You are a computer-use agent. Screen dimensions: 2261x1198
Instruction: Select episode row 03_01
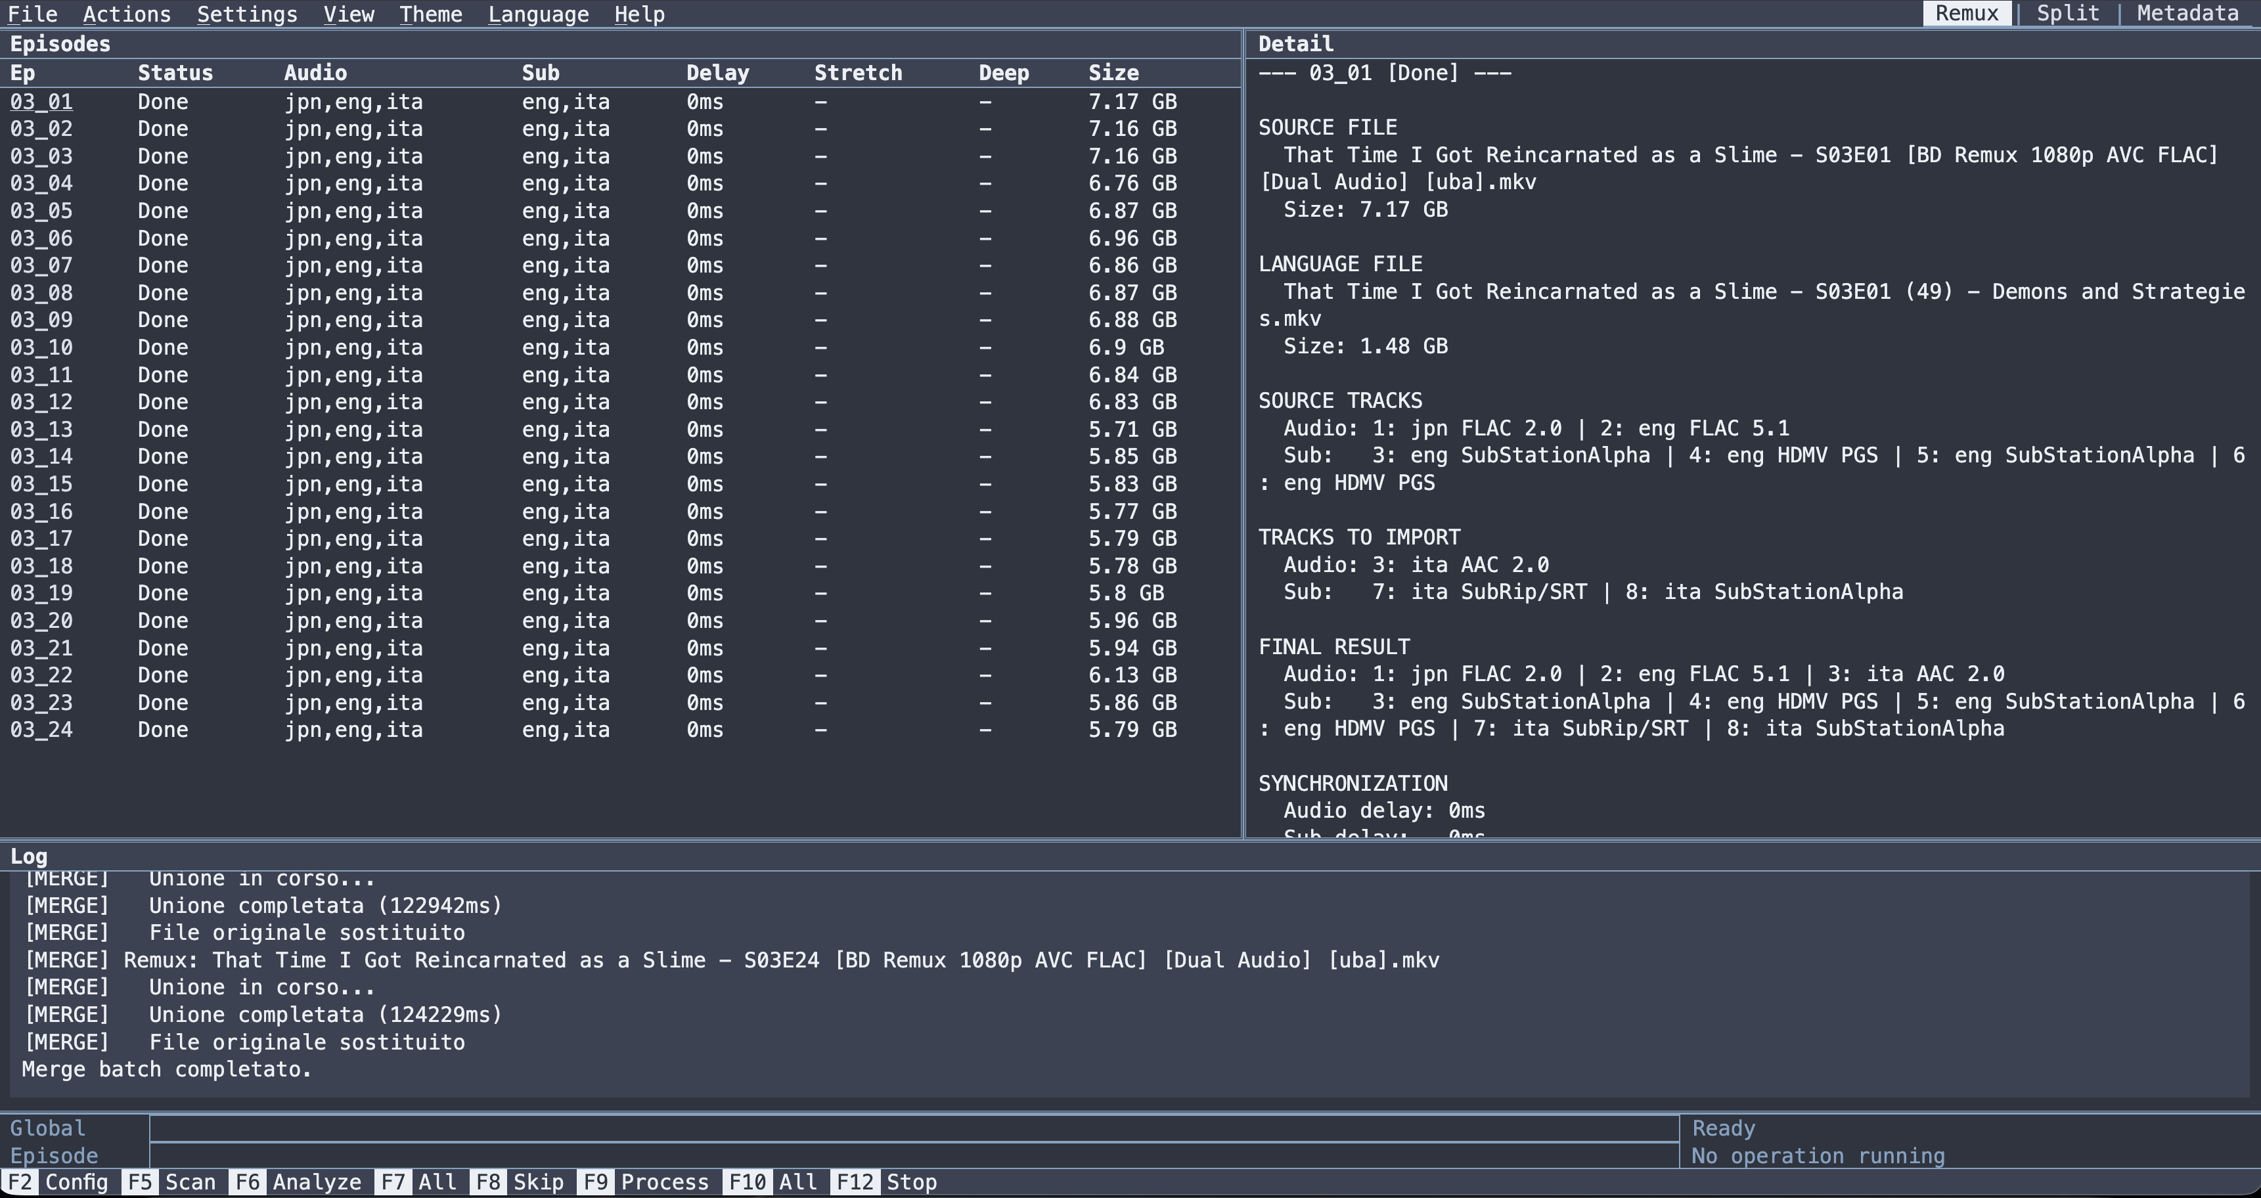pyautogui.click(x=619, y=102)
